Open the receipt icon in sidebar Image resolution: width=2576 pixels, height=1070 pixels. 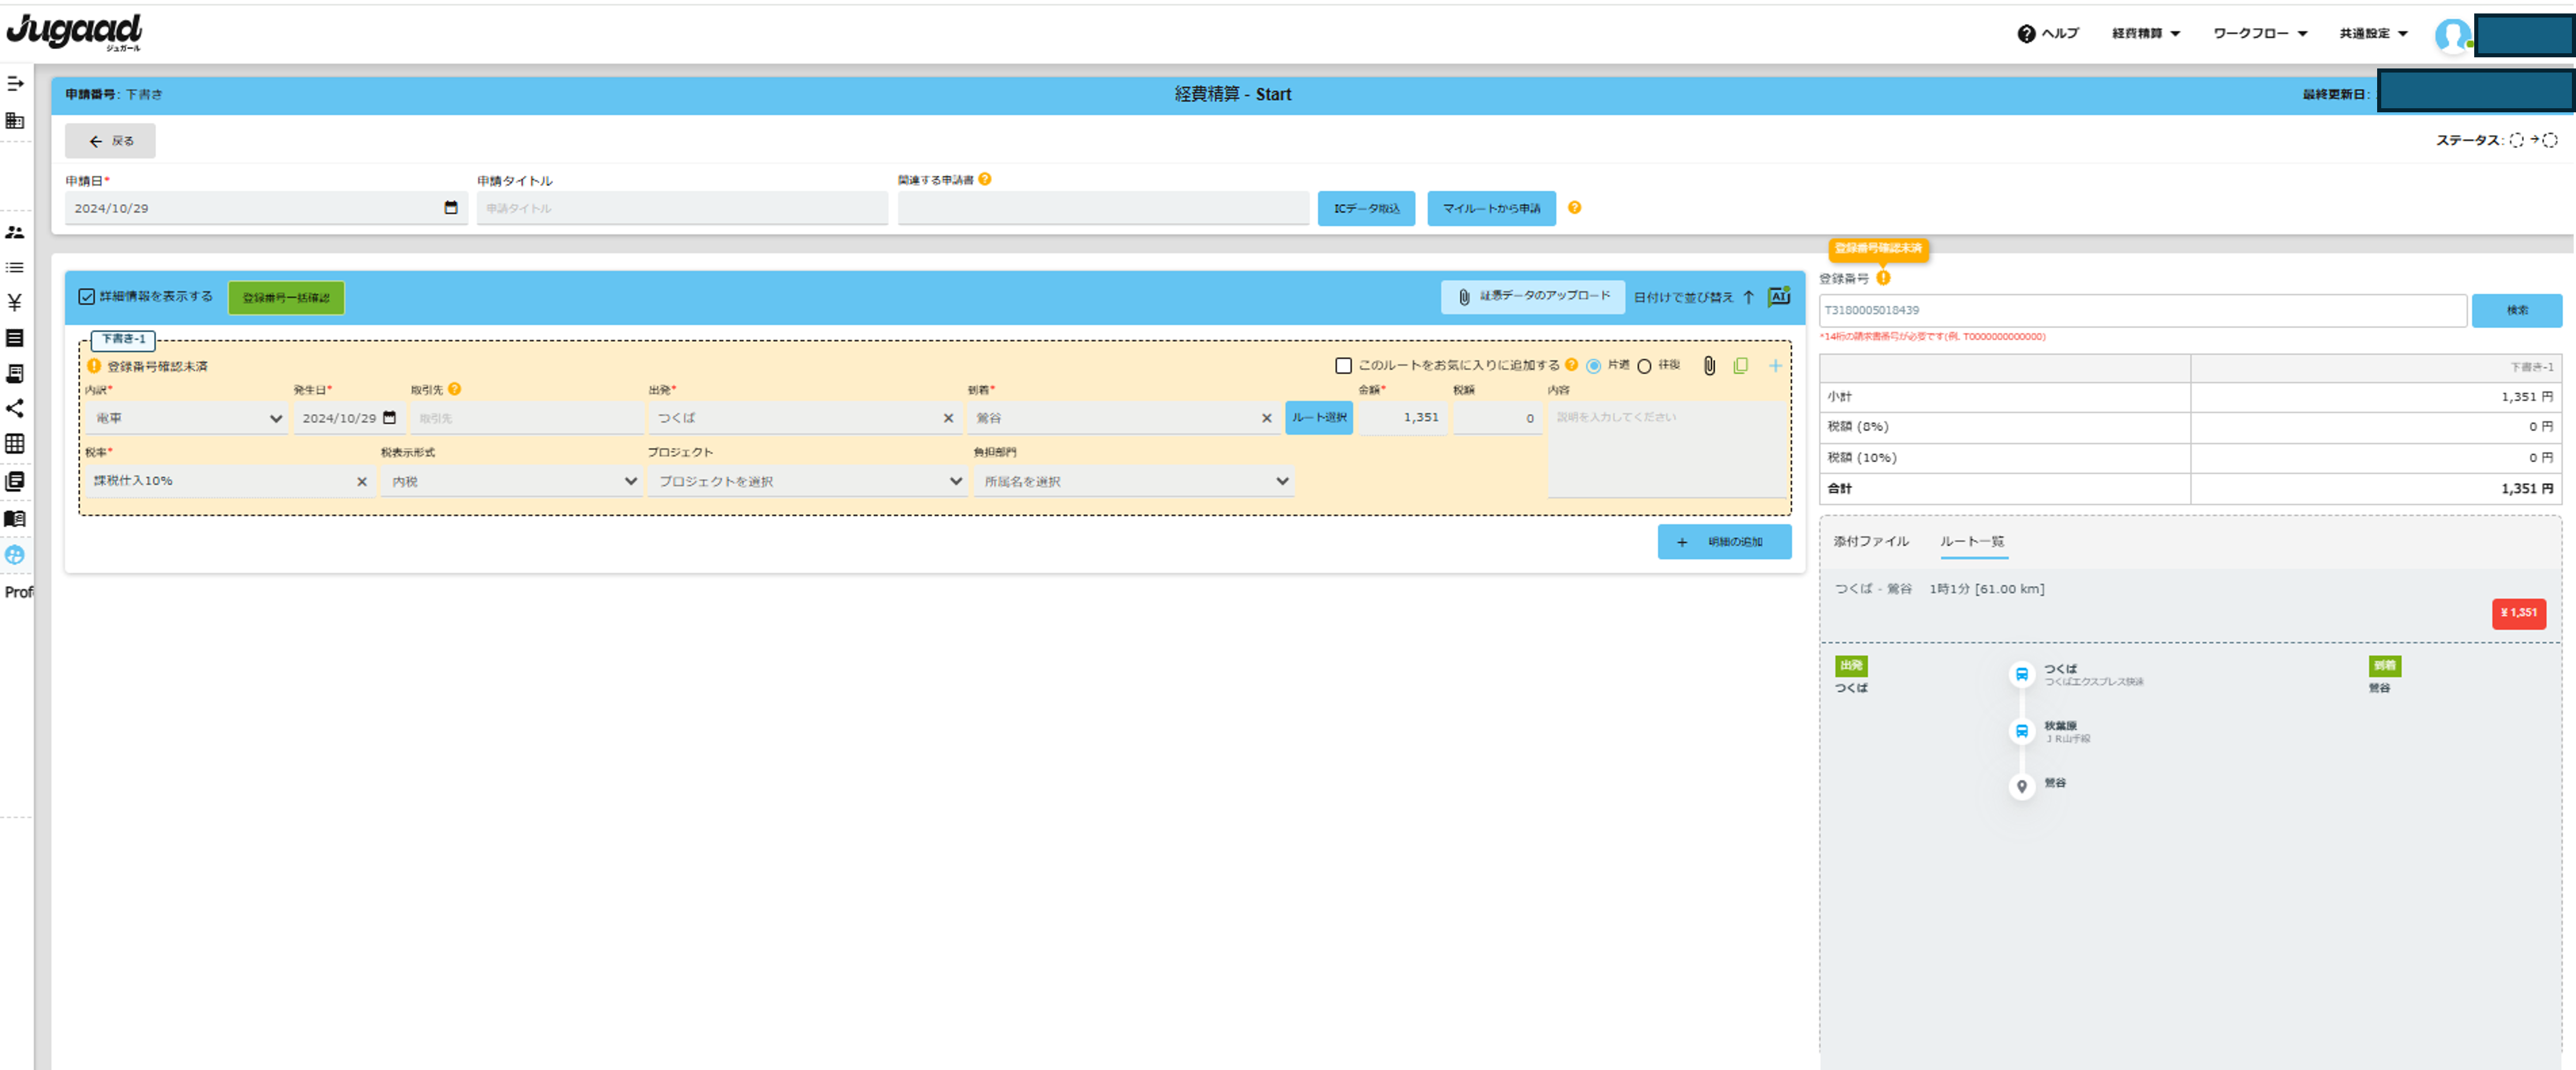pyautogui.click(x=15, y=373)
